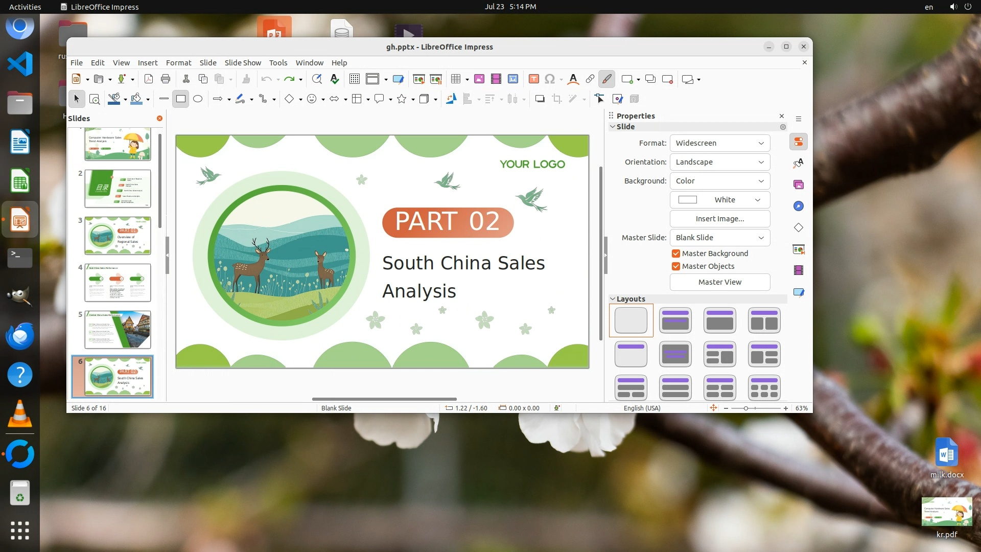
Task: Click the Master View button
Action: 719,282
